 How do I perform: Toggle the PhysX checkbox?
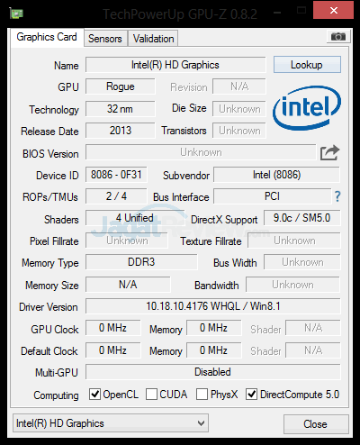(x=202, y=394)
